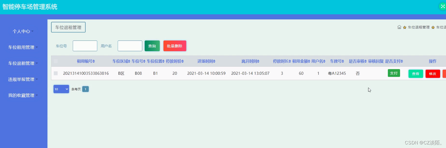Screen dimensions: 446x148
Task: Click the entry time 2021-03-14 10:00:59
Action: point(206,73)
